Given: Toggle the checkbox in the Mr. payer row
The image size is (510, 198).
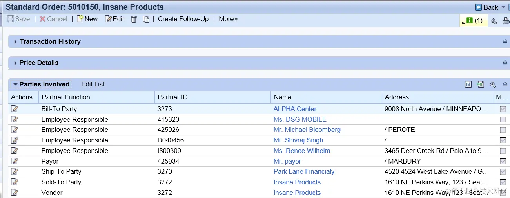Looking at the screenshot, I should tap(503, 161).
